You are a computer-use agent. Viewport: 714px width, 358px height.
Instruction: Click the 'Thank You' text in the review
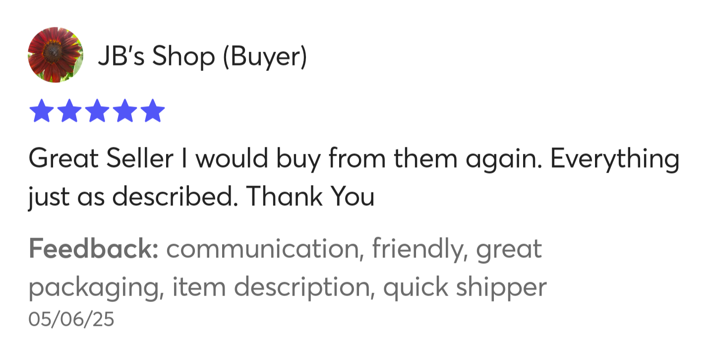coord(310,197)
